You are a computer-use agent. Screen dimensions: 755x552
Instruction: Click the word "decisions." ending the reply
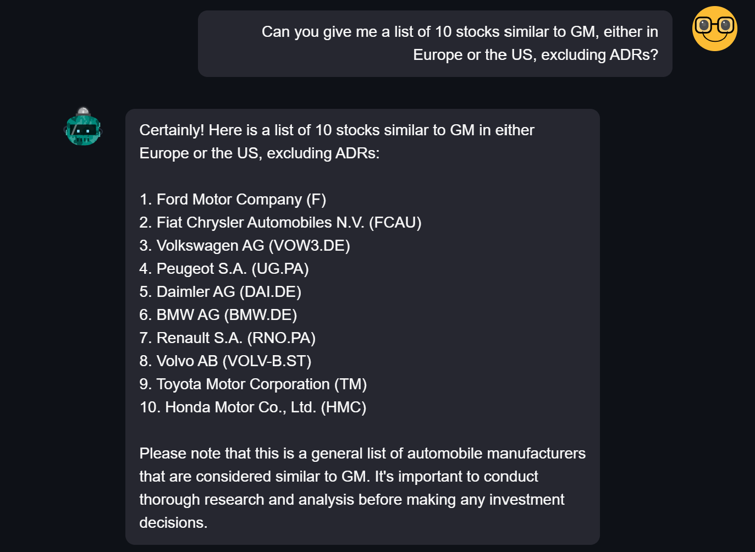coord(173,523)
